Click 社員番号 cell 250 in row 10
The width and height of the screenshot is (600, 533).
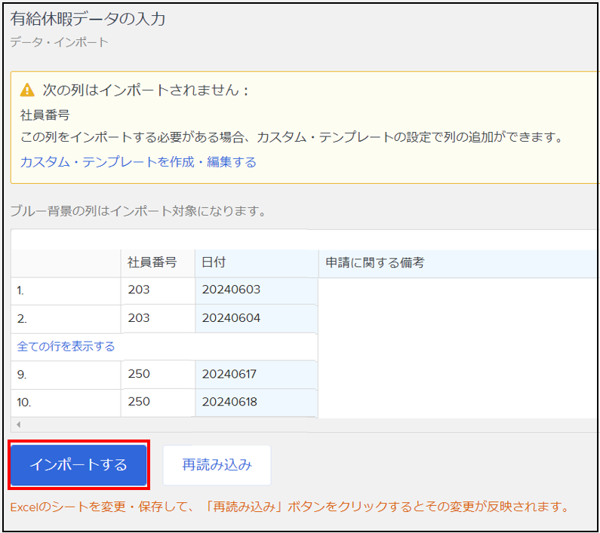pos(158,403)
